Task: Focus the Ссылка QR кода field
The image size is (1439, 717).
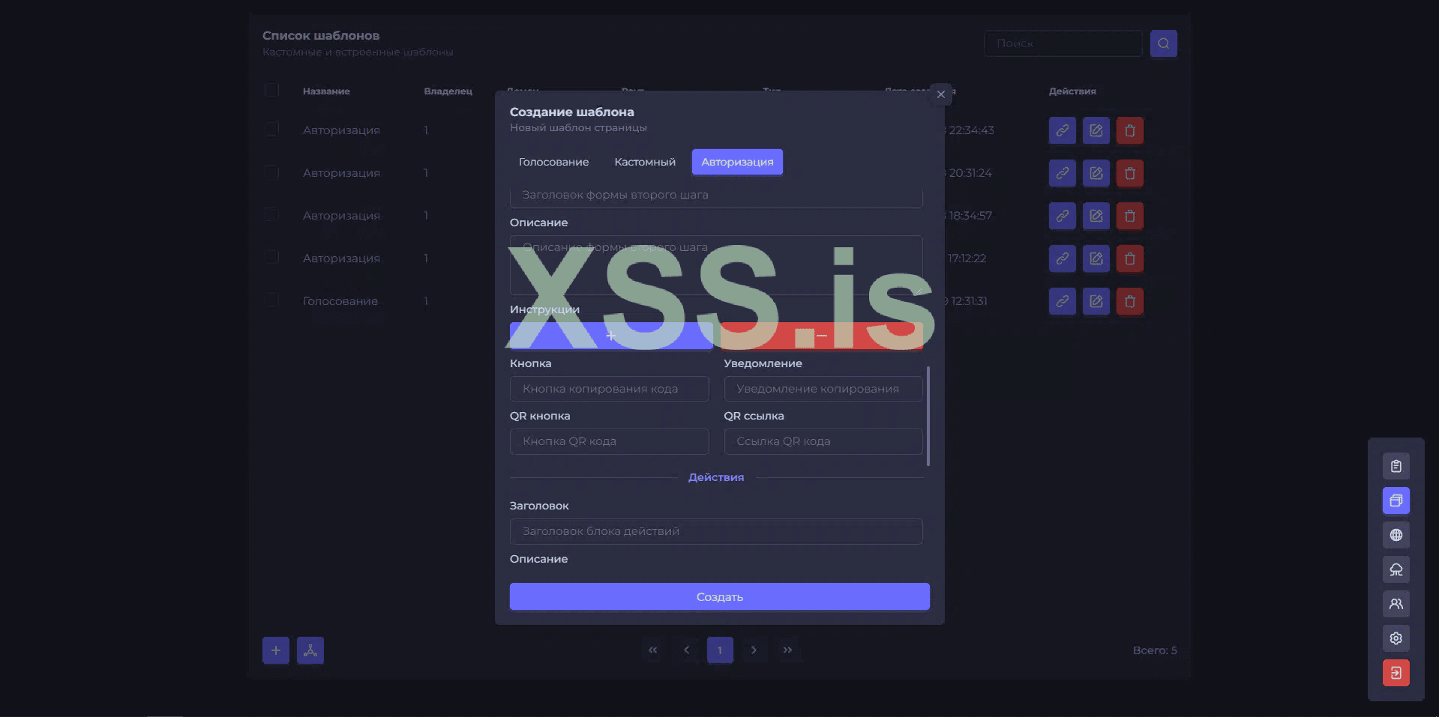Action: coord(823,441)
